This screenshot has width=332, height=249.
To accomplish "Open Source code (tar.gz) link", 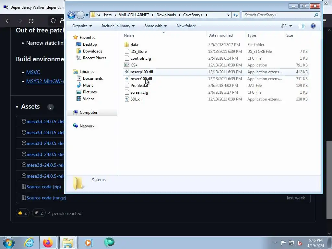I will 46,198.
